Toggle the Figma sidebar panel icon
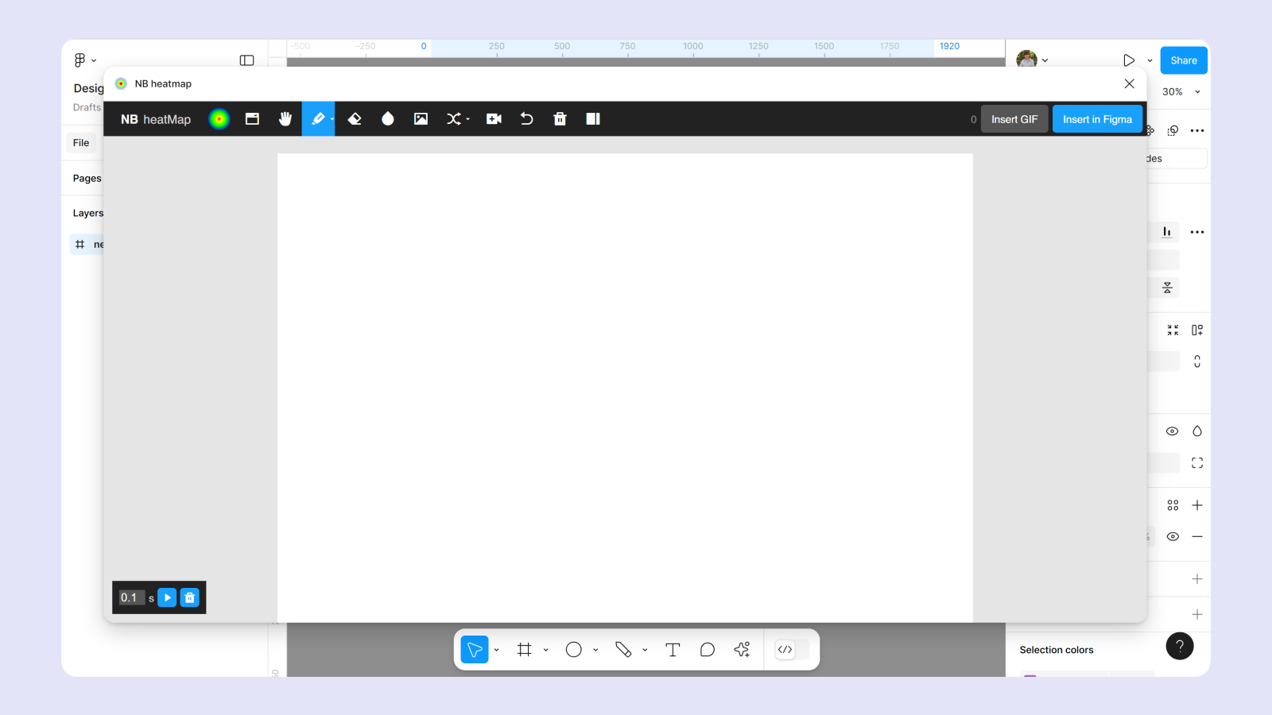 tap(246, 60)
